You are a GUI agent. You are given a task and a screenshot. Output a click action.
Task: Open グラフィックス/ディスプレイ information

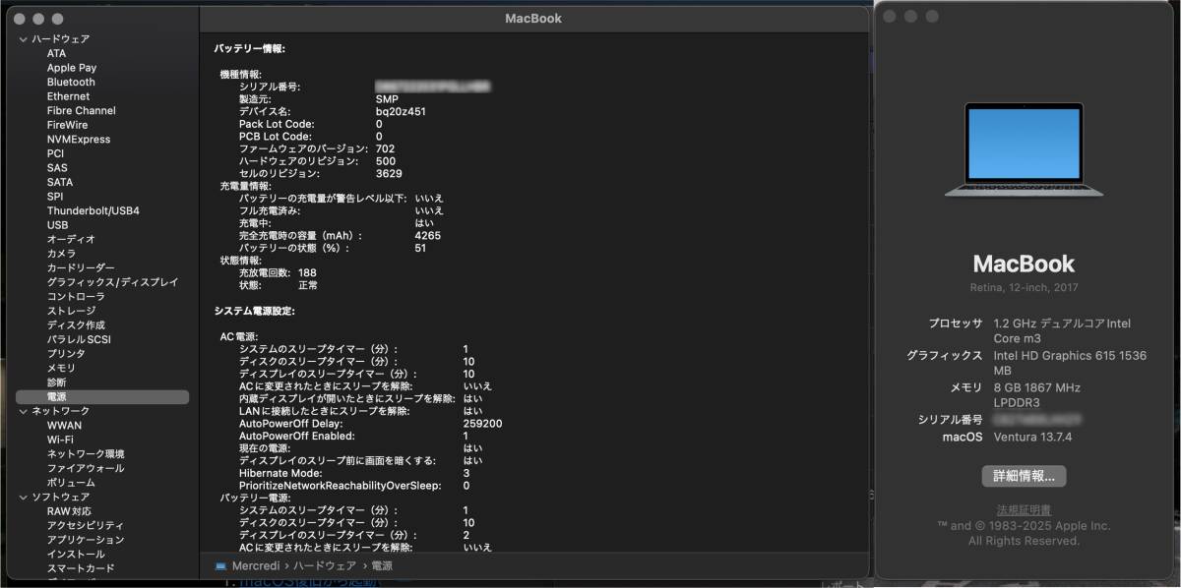(113, 282)
